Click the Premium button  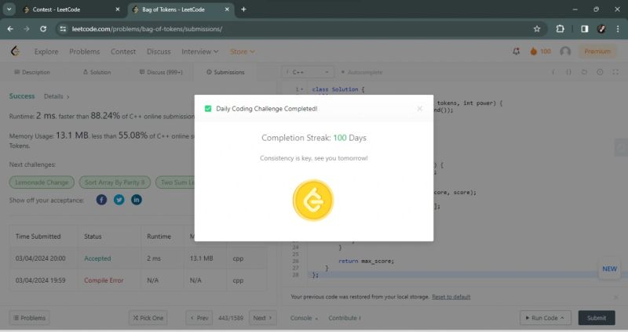tap(597, 52)
